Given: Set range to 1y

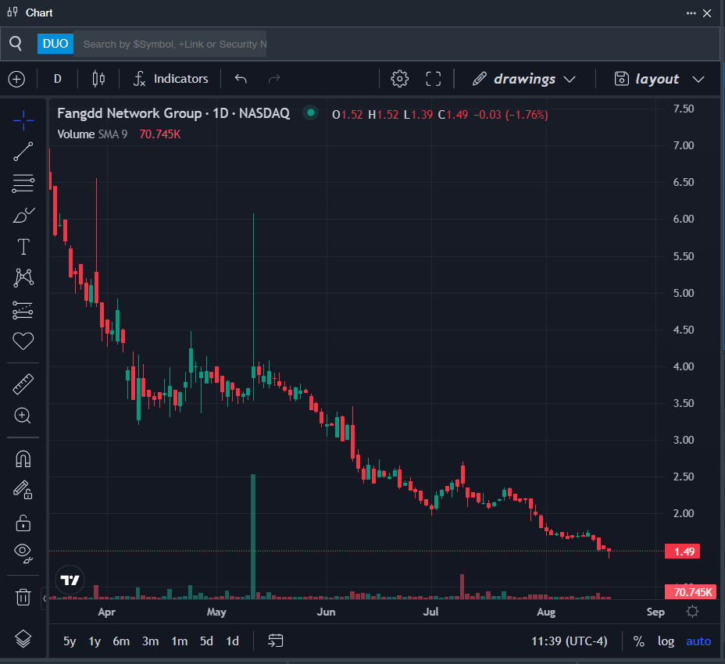Looking at the screenshot, I should 95,641.
